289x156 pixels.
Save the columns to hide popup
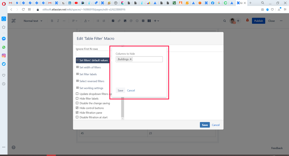click(x=120, y=91)
